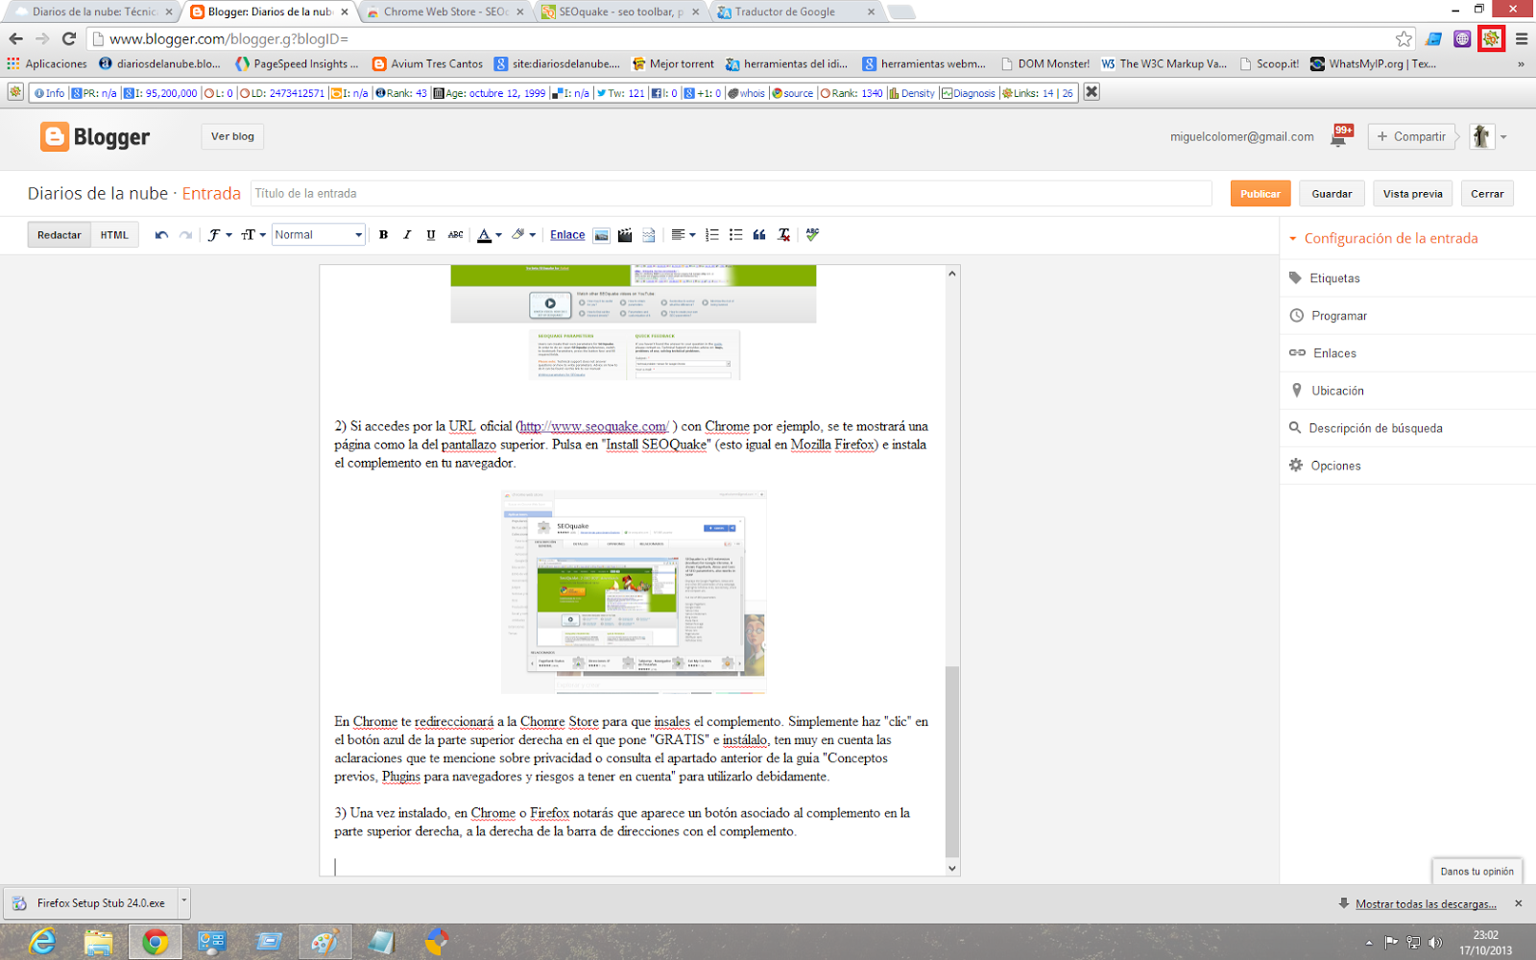This screenshot has height=960, width=1536.
Task: Insert a jump break in the post
Action: coord(649,235)
